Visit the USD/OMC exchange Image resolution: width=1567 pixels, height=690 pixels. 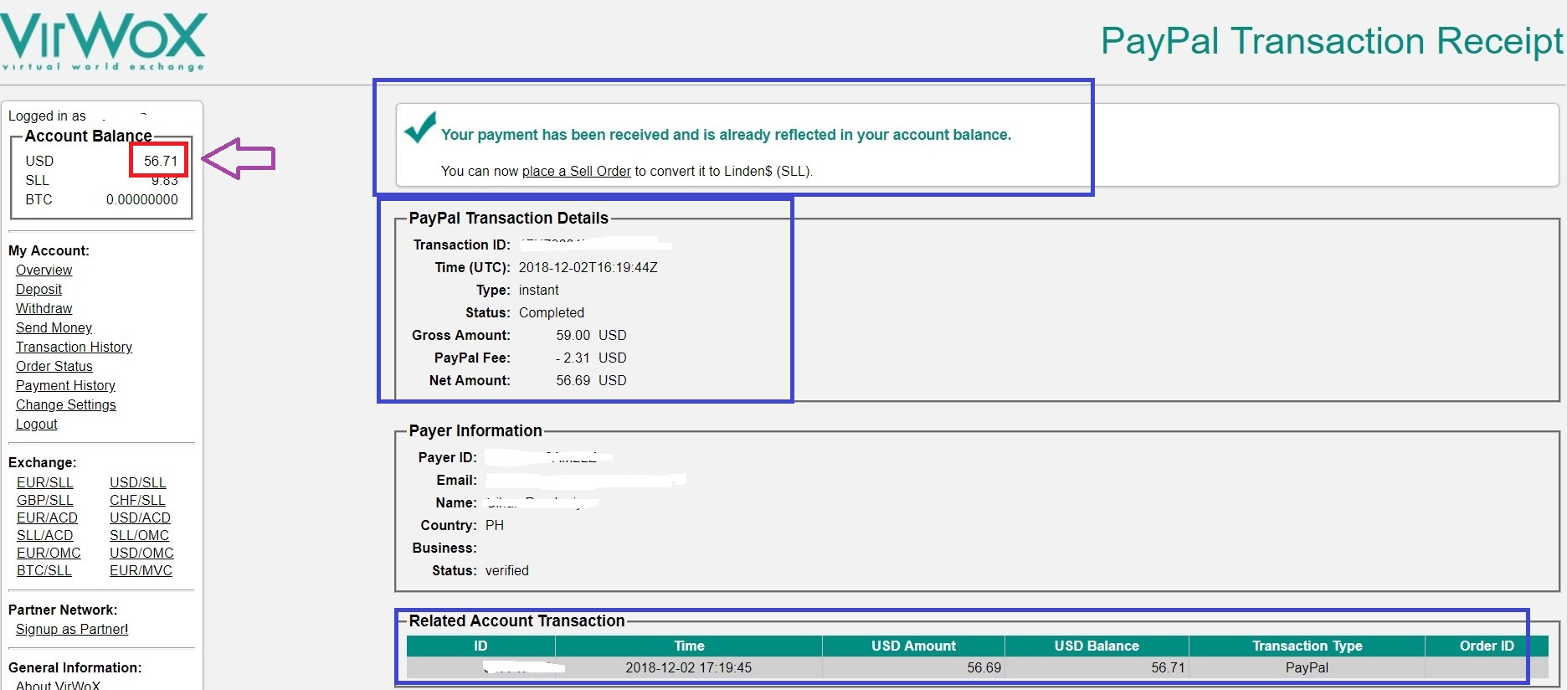pos(141,553)
